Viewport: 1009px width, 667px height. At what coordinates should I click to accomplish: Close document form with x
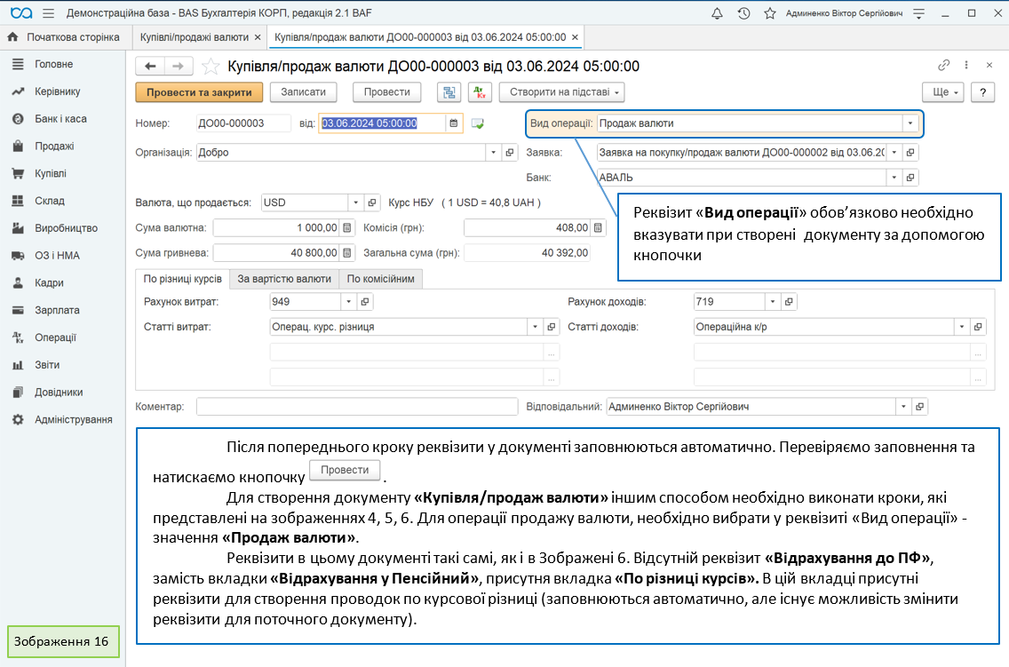989,65
